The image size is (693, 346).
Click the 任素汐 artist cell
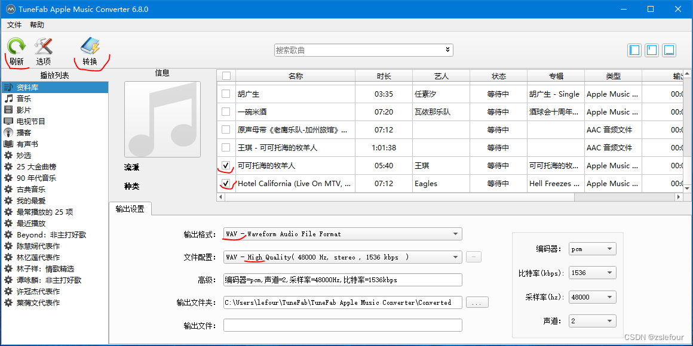441,94
